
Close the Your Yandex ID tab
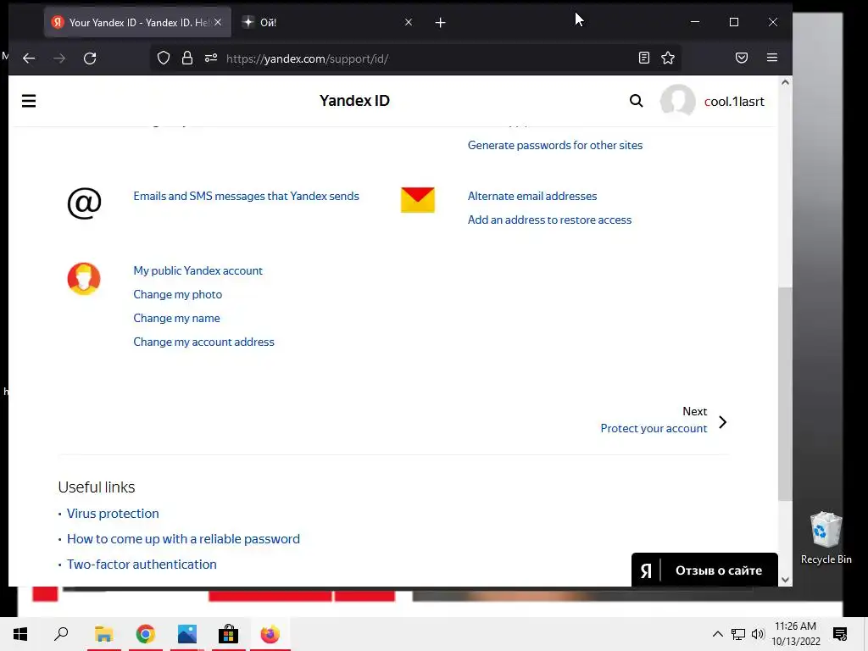[x=218, y=22]
